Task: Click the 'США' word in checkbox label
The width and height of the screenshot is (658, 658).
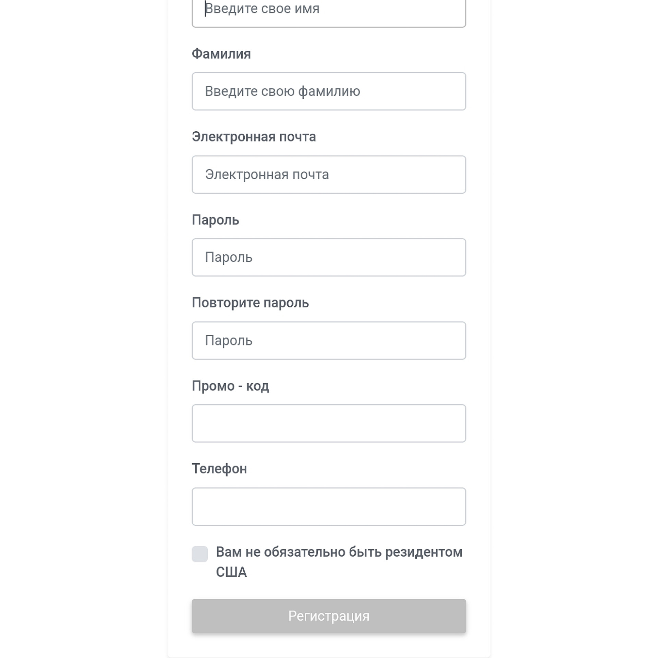Action: 231,572
